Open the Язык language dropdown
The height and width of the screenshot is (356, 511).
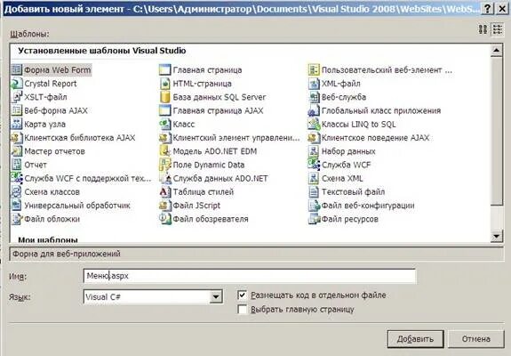click(216, 297)
